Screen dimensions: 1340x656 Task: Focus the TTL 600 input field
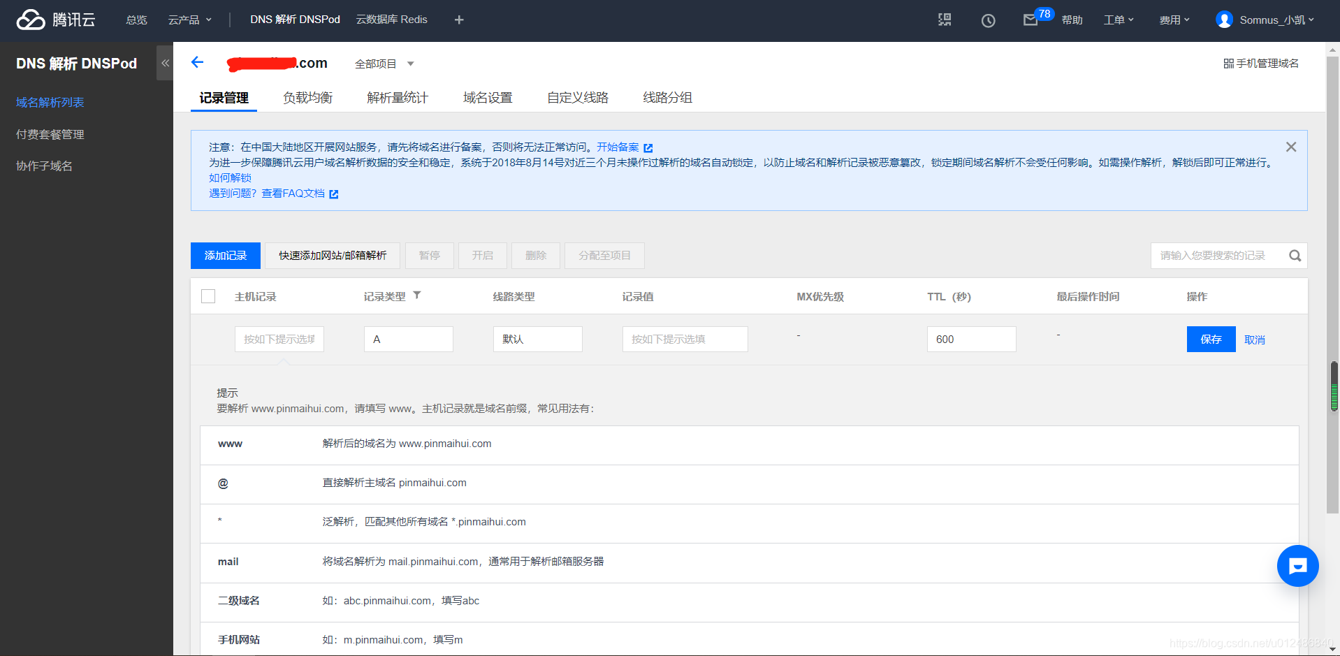point(972,339)
